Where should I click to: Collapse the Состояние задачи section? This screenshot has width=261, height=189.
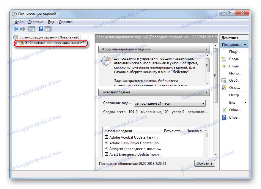coord(207,92)
